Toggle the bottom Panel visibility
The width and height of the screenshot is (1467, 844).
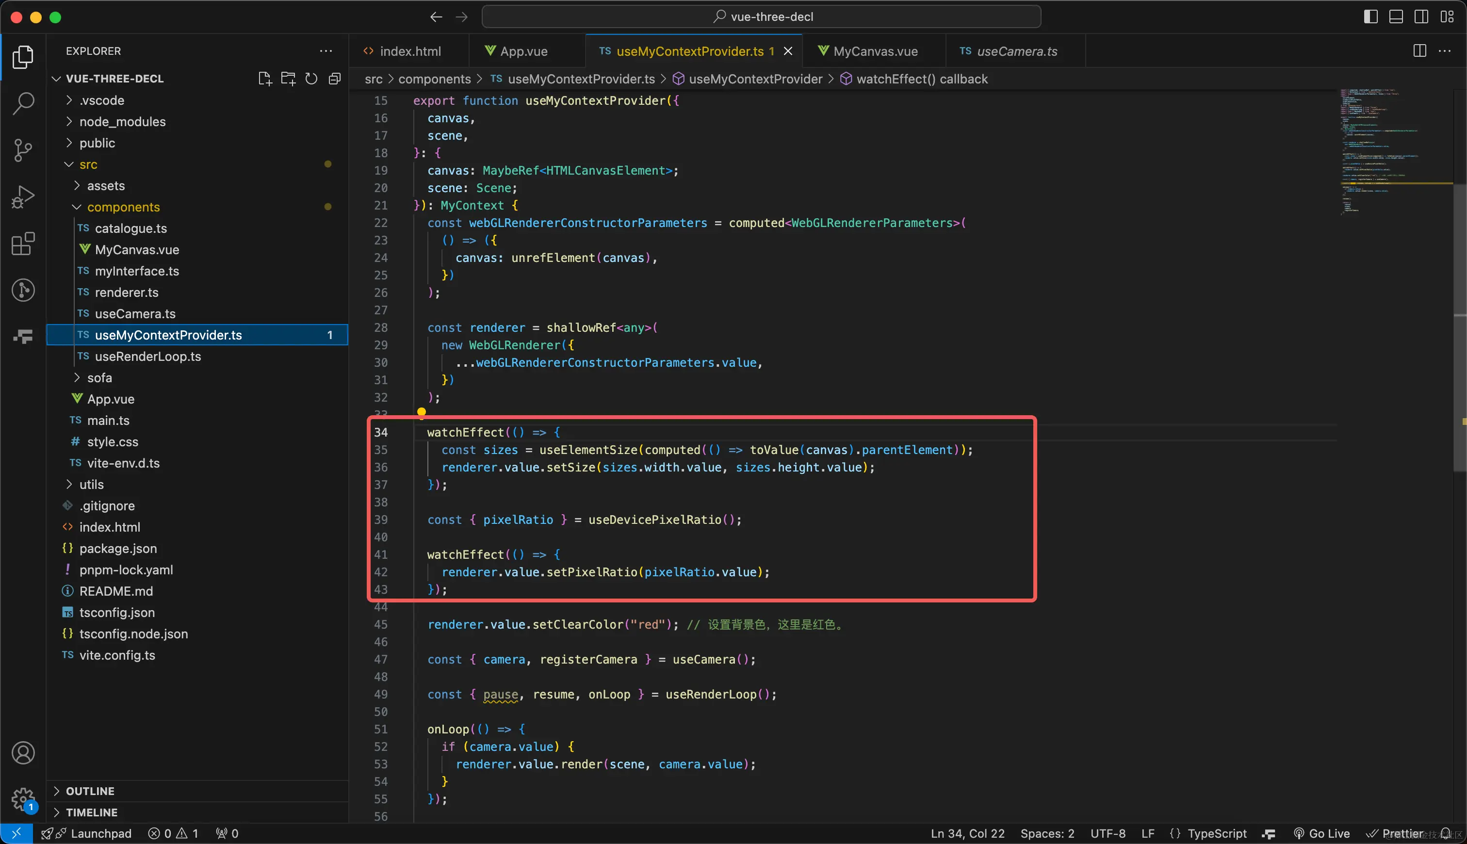(x=1396, y=17)
